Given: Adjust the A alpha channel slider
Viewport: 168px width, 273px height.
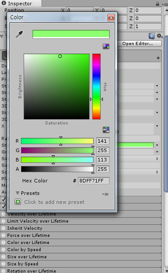Looking at the screenshot, I should [x=57, y=169].
